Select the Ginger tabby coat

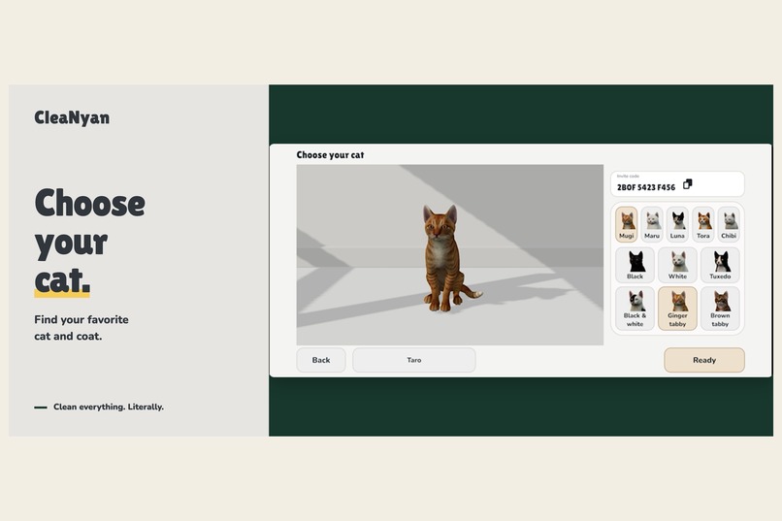(x=677, y=309)
